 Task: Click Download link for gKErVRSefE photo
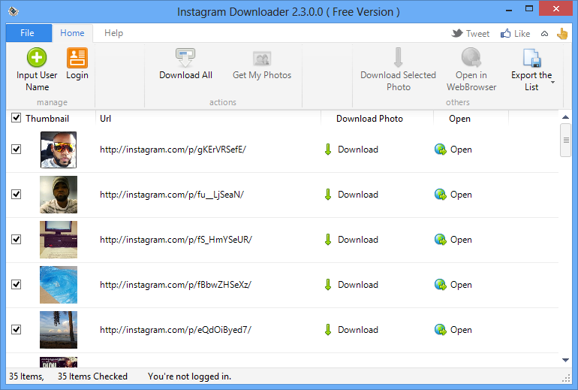pos(358,150)
